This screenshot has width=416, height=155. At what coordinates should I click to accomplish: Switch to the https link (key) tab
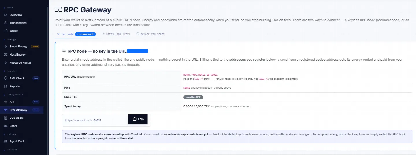pyautogui.click(x=116, y=34)
